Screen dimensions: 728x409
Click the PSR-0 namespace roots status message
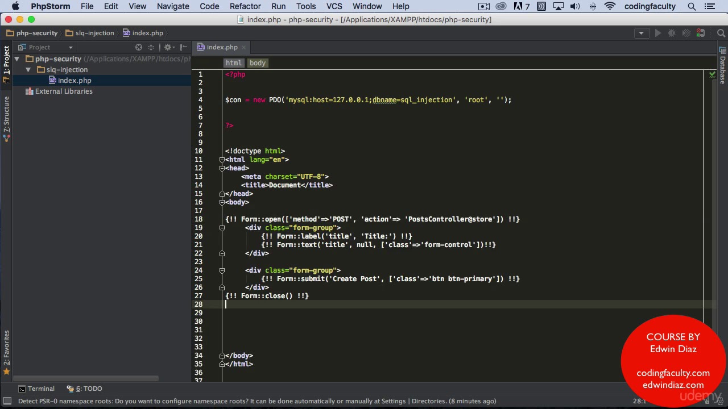coord(257,401)
